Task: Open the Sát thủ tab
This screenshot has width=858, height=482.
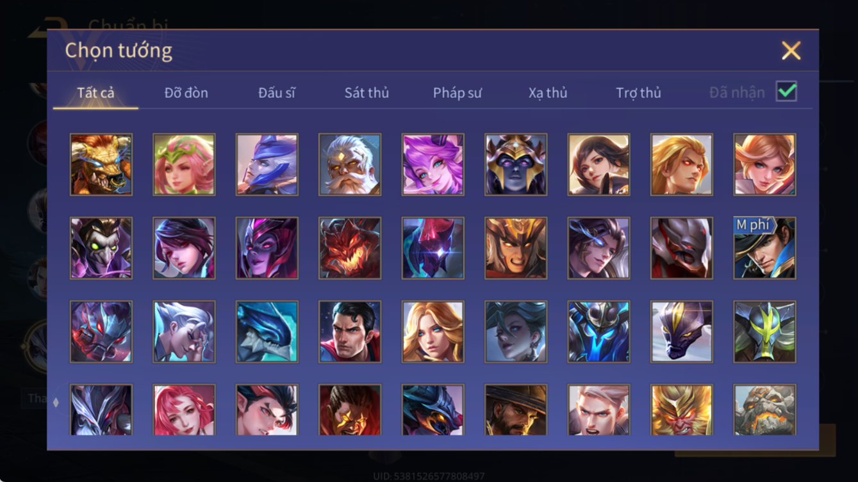Action: [367, 93]
